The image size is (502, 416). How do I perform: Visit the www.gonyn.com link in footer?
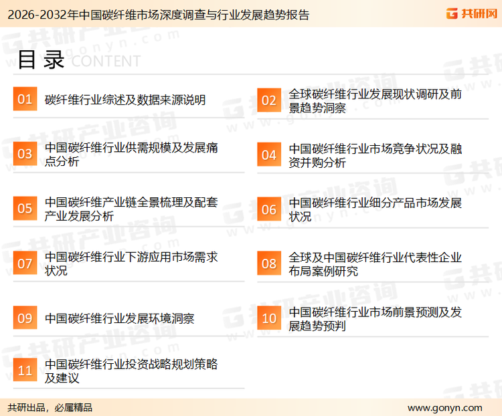coord(444,408)
